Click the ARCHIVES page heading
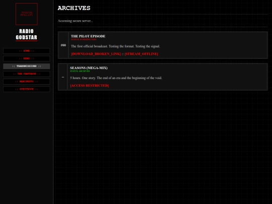The height and width of the screenshot is (204, 272). point(74,8)
